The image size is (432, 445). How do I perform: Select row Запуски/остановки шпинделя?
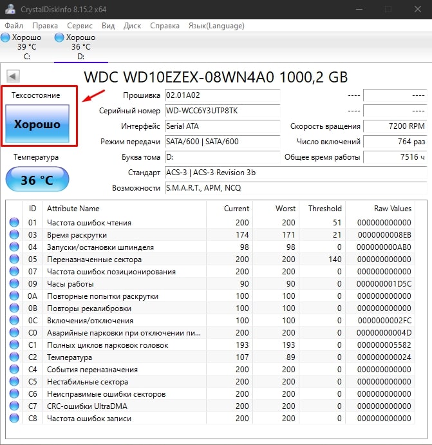(x=210, y=247)
